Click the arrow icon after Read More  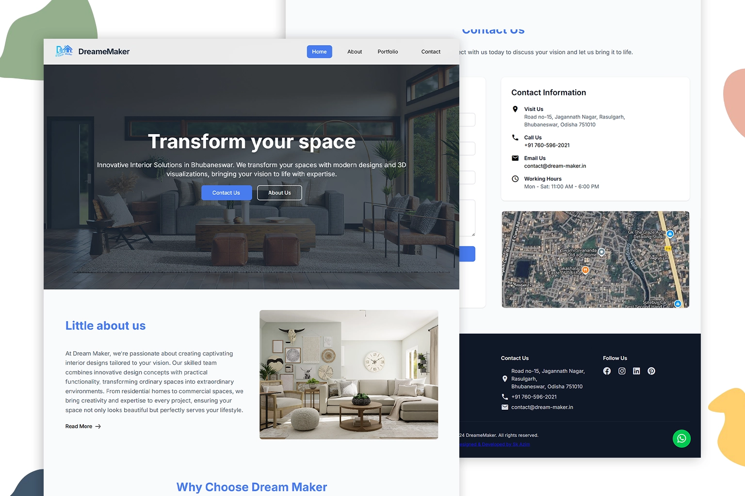pos(98,426)
